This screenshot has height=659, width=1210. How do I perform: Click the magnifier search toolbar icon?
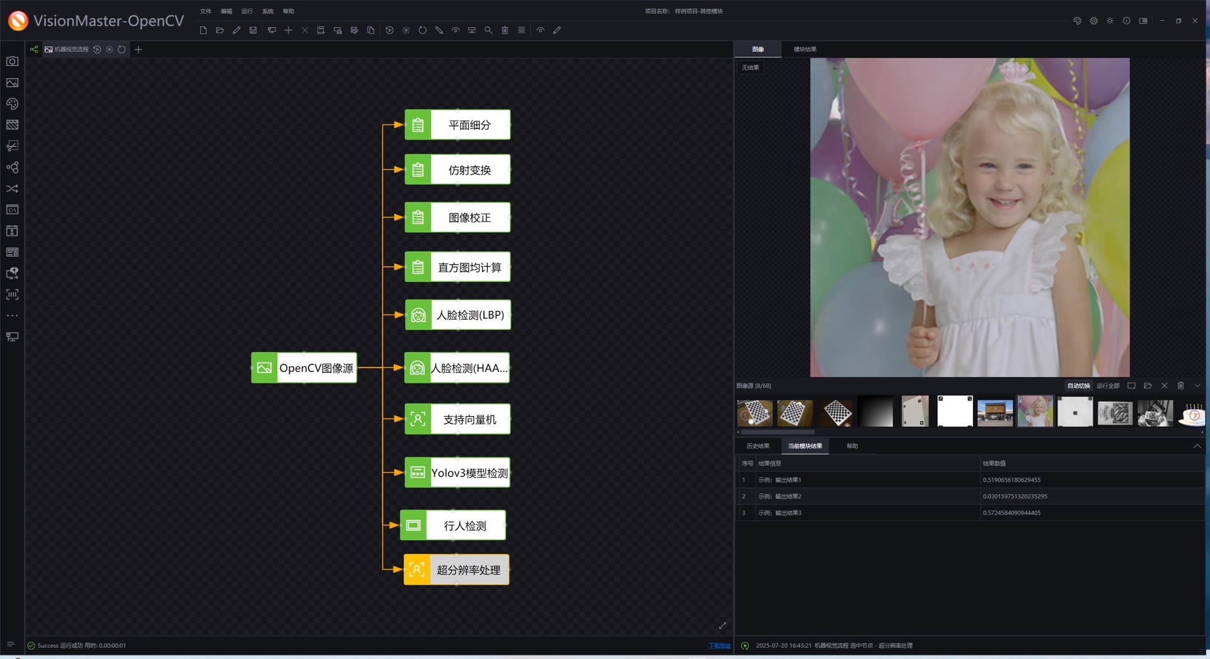coord(488,30)
